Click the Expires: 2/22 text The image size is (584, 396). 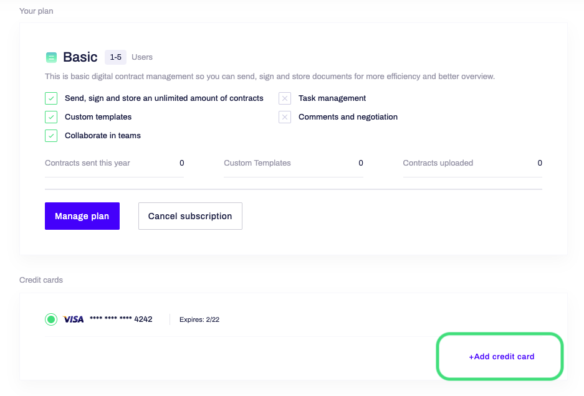point(199,319)
